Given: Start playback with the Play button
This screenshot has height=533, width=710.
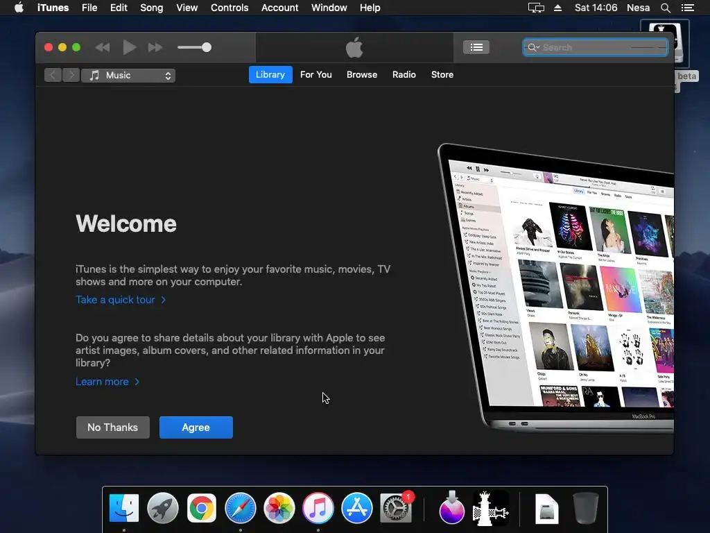Looking at the screenshot, I should pos(130,47).
